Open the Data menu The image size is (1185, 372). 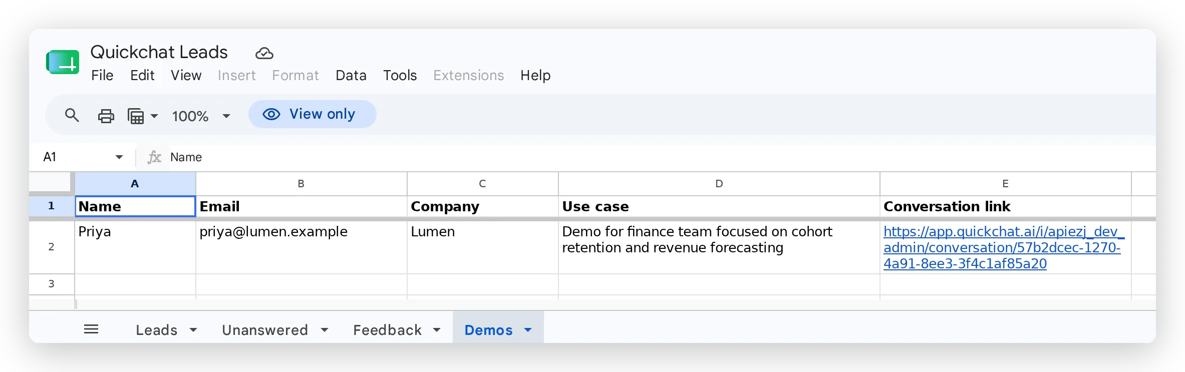(351, 76)
